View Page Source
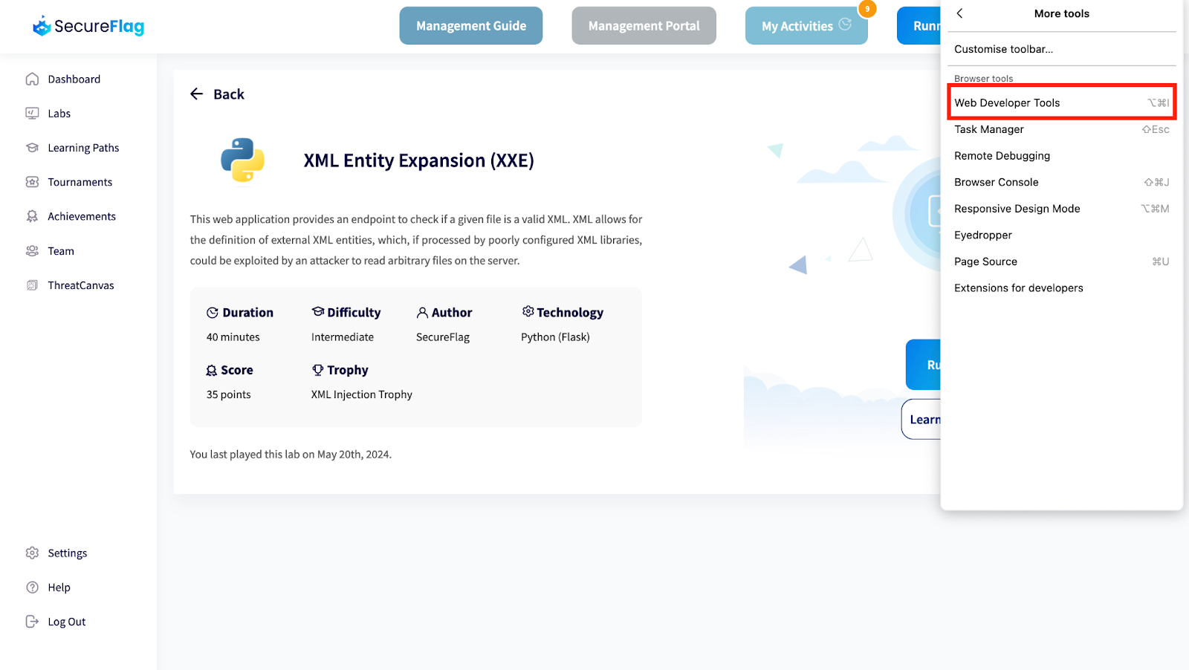 (1061, 261)
